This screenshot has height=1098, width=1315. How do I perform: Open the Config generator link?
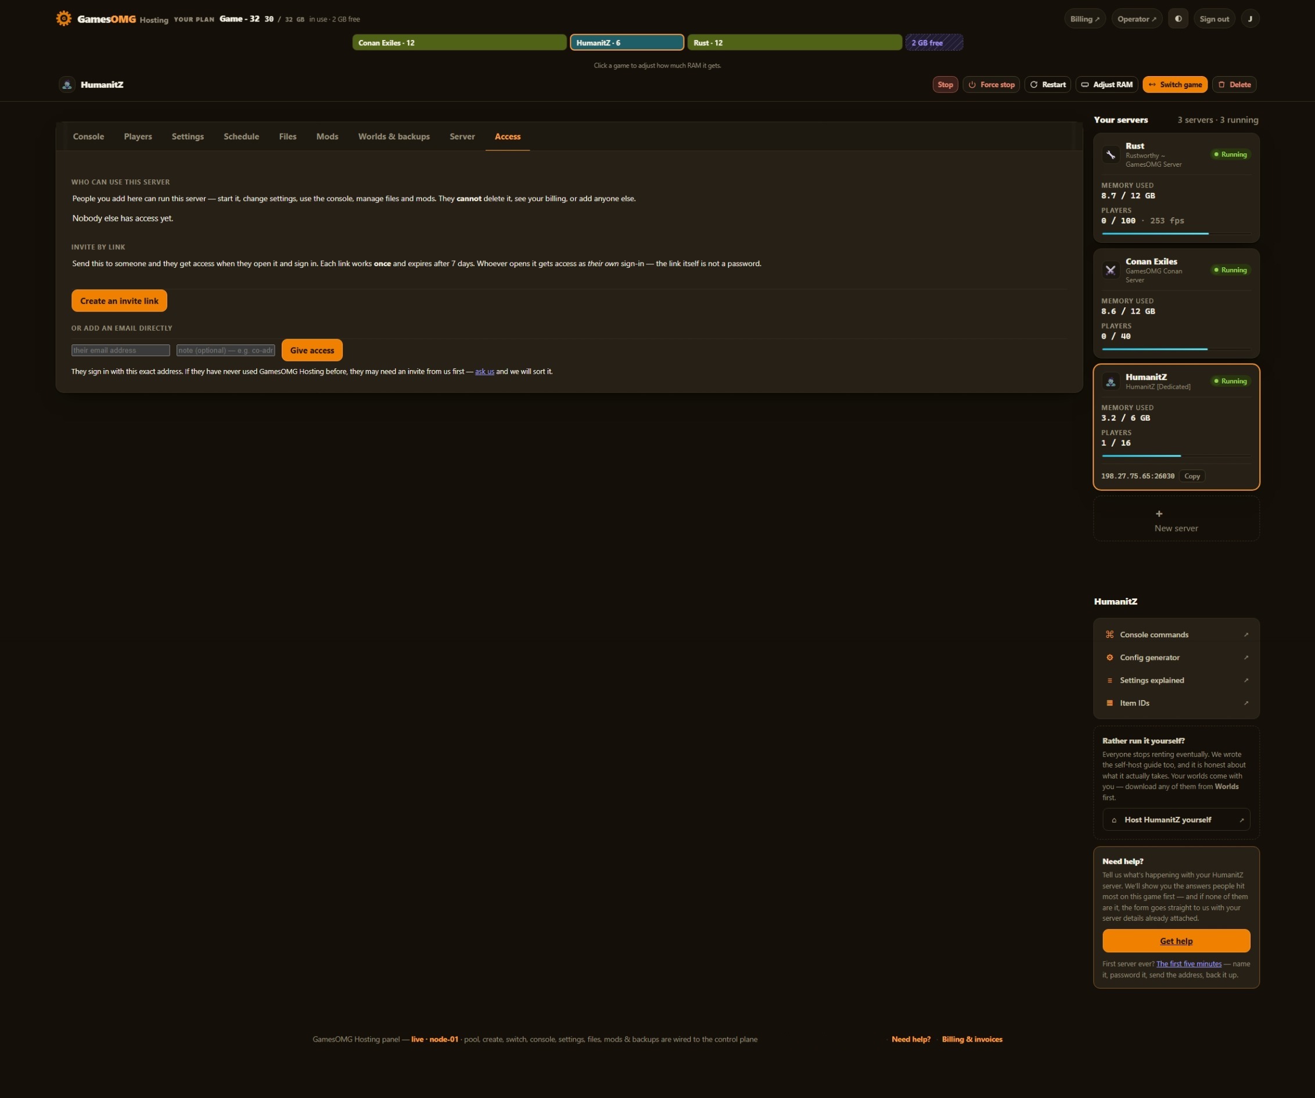tap(1176, 657)
